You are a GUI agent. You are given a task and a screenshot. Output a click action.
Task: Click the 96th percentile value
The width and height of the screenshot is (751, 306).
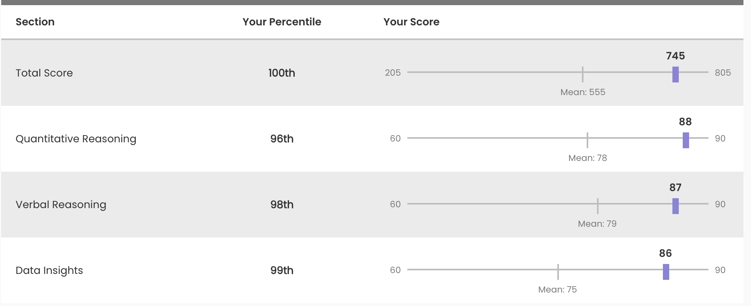(x=282, y=139)
